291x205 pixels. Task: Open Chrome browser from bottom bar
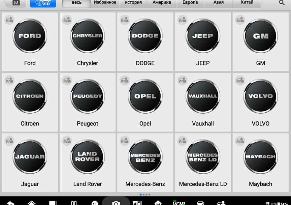tap(95, 203)
